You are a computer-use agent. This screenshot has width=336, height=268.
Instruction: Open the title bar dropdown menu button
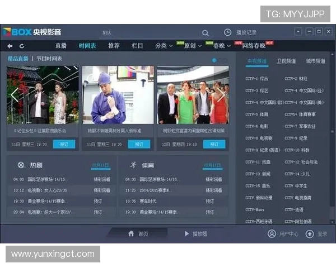coord(298,32)
